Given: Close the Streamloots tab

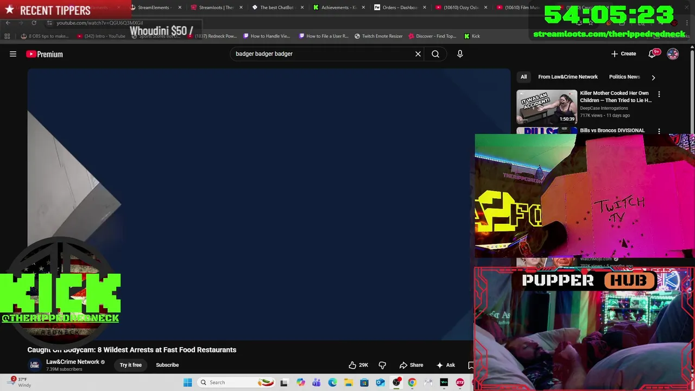Looking at the screenshot, I should [x=241, y=8].
